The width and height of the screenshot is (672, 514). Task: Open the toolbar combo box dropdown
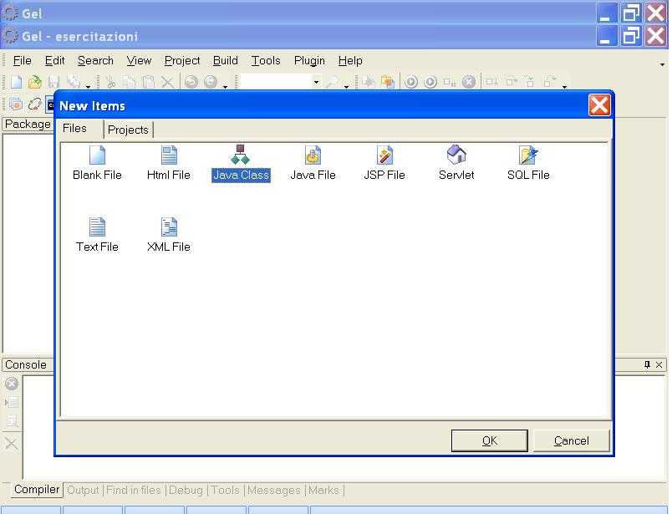(x=316, y=82)
